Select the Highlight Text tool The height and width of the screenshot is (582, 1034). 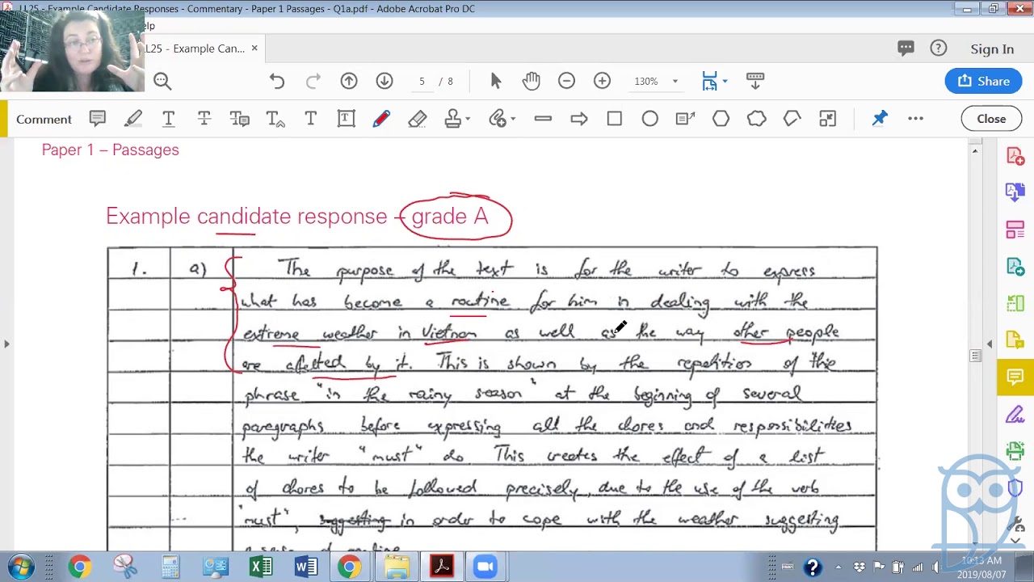(x=133, y=119)
